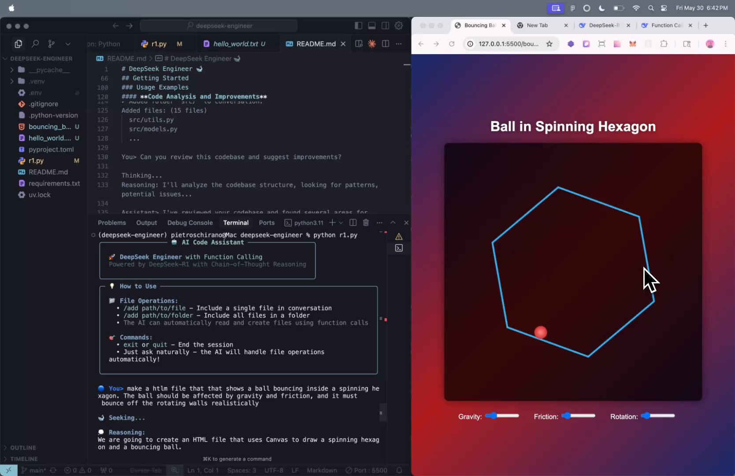
Task: Adjust the Gravity slider
Action: tap(502, 416)
